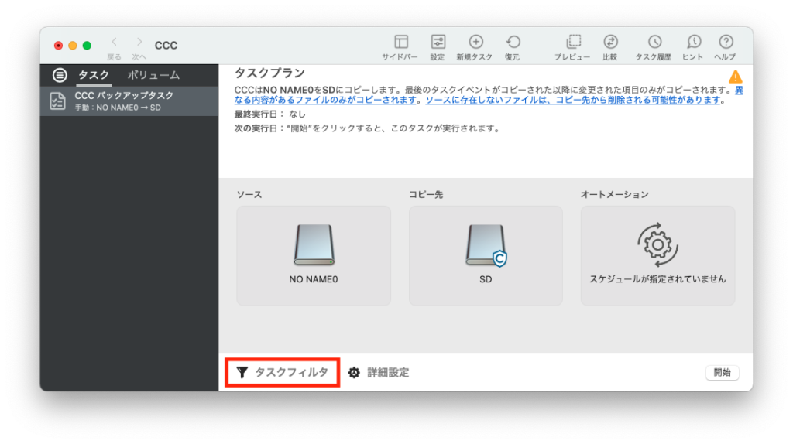This screenshot has height=444, width=793.
Task: Switch to the ボリューム tab
Action: point(153,75)
